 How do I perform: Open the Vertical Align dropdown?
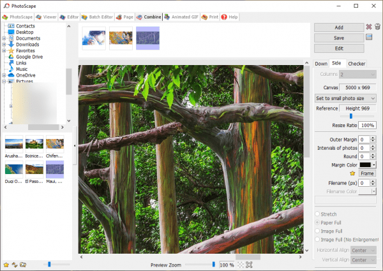tap(363, 260)
